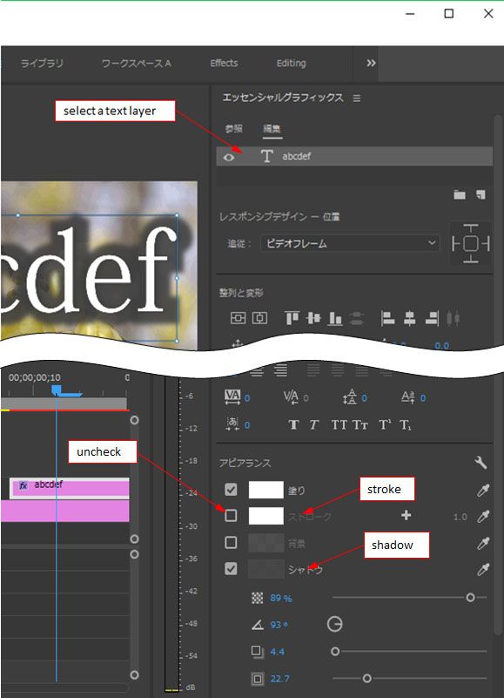Enable the All Caps text style
Image resolution: width=504 pixels, height=698 pixels.
click(x=339, y=424)
